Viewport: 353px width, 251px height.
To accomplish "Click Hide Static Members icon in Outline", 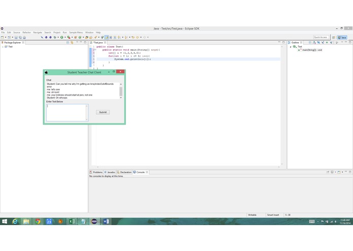I will 323,42.
